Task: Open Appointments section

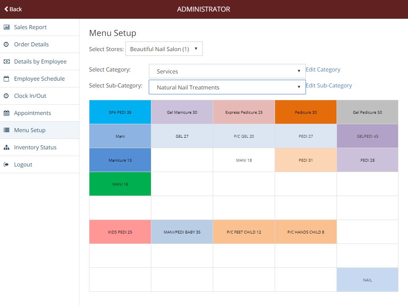Action: [x=40, y=113]
